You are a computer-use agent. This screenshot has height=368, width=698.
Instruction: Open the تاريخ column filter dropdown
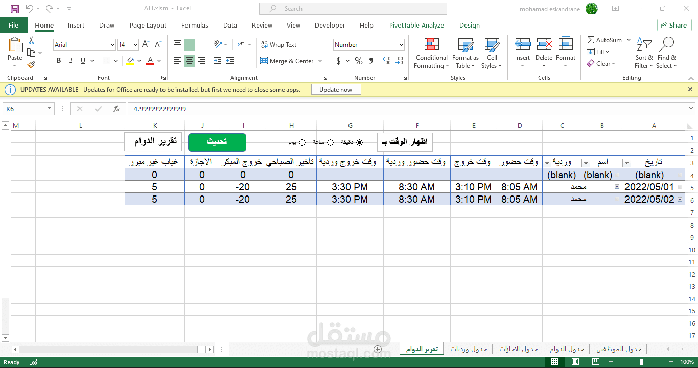[x=627, y=163]
